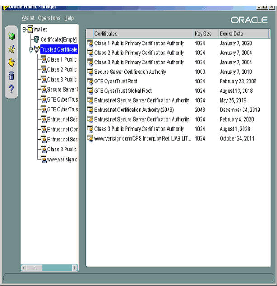Image resolution: width=277 pixels, height=286 pixels.
Task: Click certificate icon for www.verisign.com row
Action: pos(90,139)
